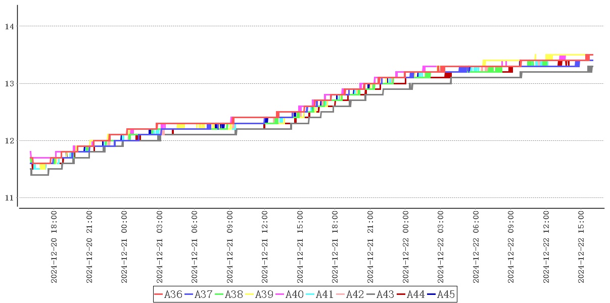610x303 pixels.
Task: Select the A39 legend label
Action: (265, 294)
